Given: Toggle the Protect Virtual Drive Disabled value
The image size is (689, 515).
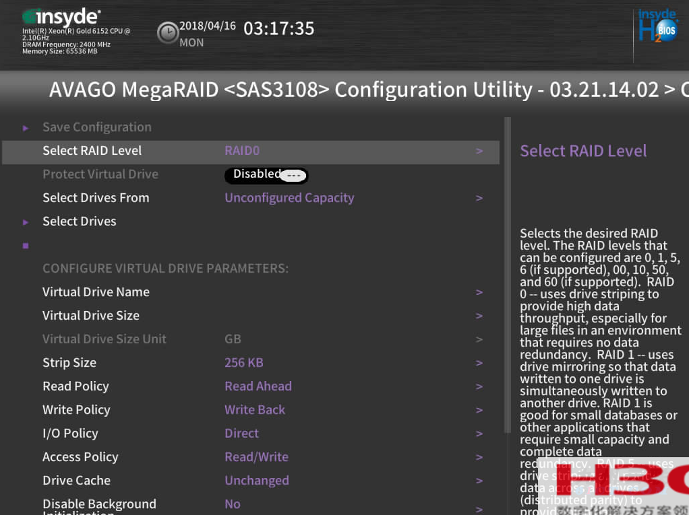Looking at the screenshot, I should click(x=266, y=175).
